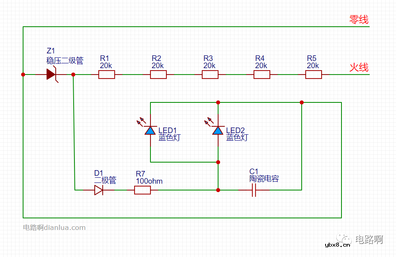Click the R2 resistor symbol

158,75
